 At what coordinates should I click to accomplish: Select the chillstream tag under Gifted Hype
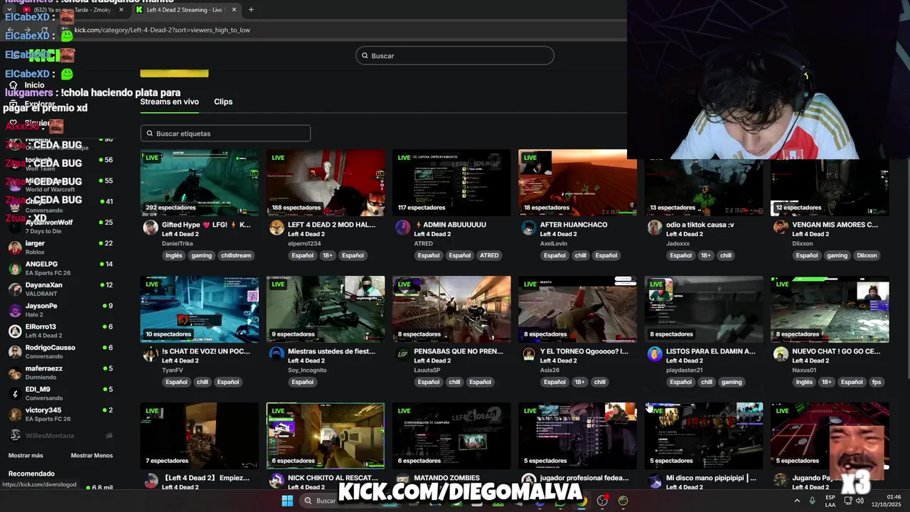click(235, 255)
